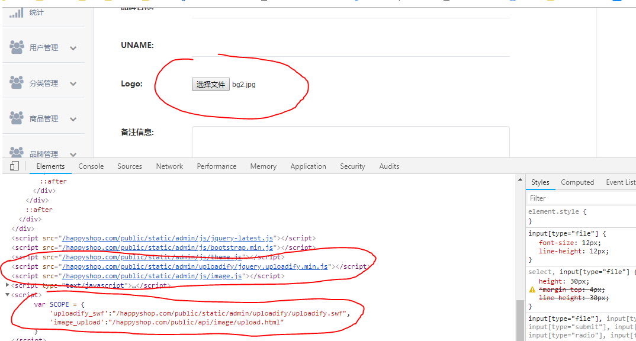Click the 统计 sidebar menu label
Viewport: 636px width, 341px height.
(x=37, y=12)
